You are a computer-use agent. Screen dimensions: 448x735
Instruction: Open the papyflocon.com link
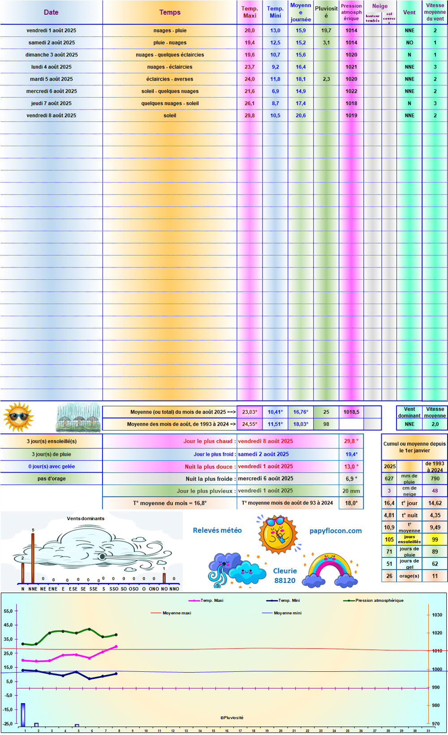click(336, 531)
